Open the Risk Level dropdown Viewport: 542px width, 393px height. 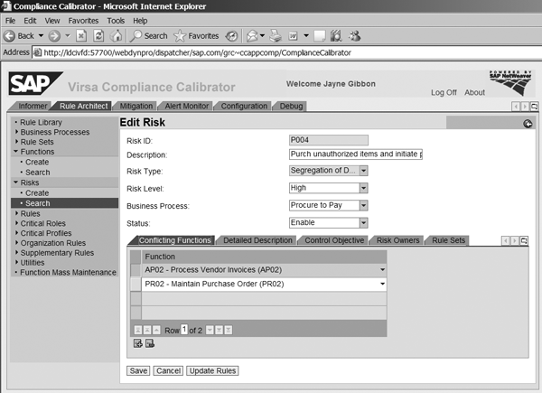point(363,188)
